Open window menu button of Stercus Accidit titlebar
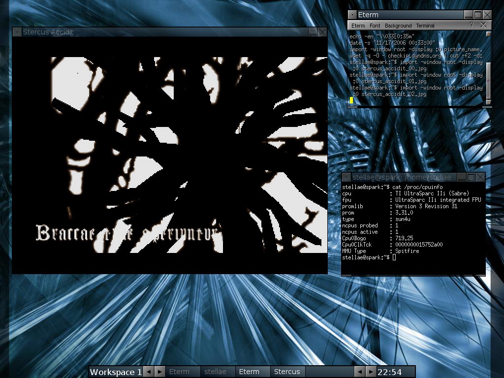This screenshot has width=504, height=378. (x=17, y=32)
